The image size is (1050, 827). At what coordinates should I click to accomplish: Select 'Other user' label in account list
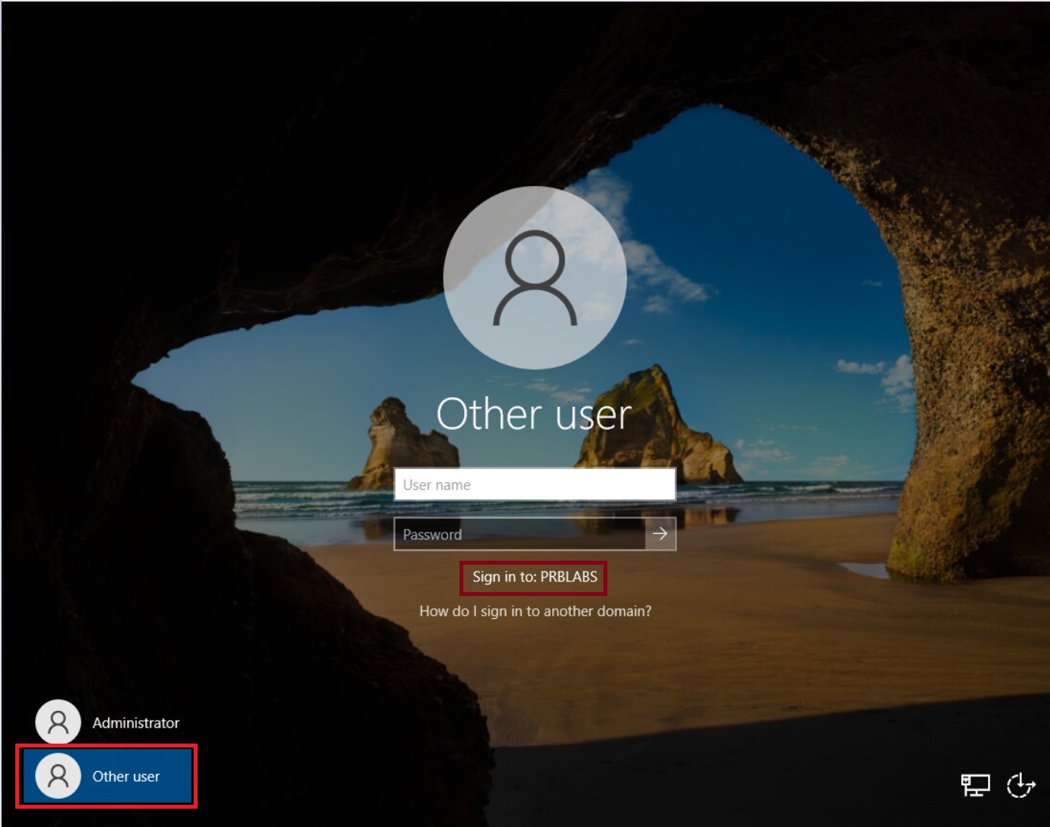(126, 777)
